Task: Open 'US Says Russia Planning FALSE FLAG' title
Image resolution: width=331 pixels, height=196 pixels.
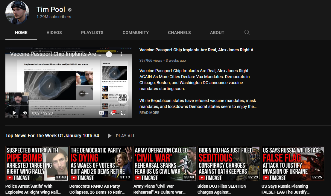Action: pyautogui.click(x=286, y=189)
